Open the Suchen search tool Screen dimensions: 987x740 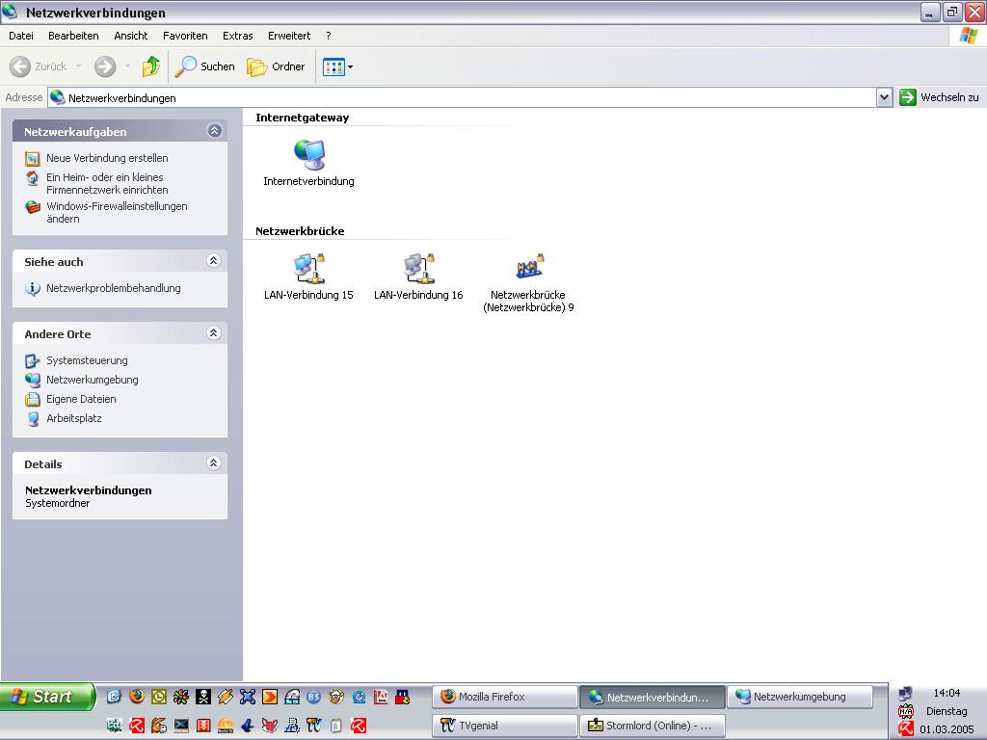coord(204,66)
